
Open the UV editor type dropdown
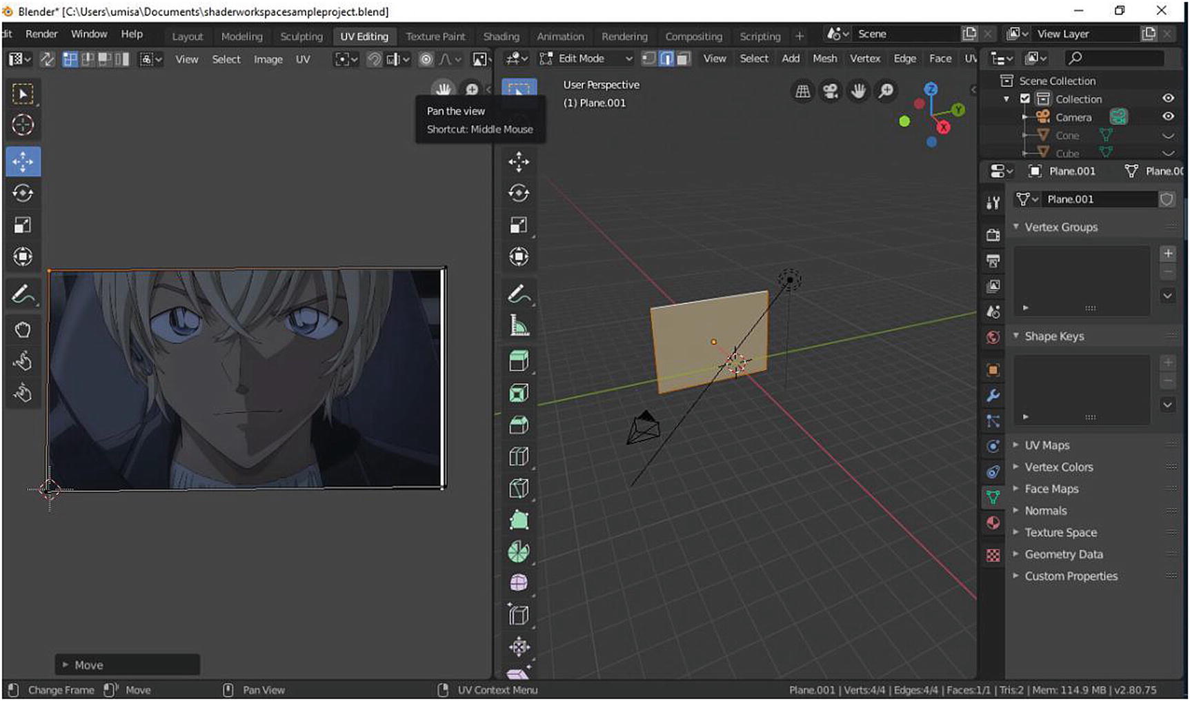point(19,59)
